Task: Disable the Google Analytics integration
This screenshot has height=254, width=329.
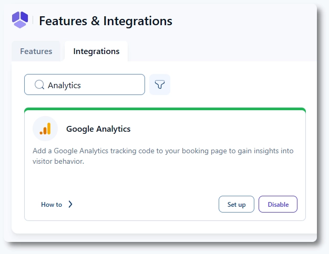Action: (278, 205)
